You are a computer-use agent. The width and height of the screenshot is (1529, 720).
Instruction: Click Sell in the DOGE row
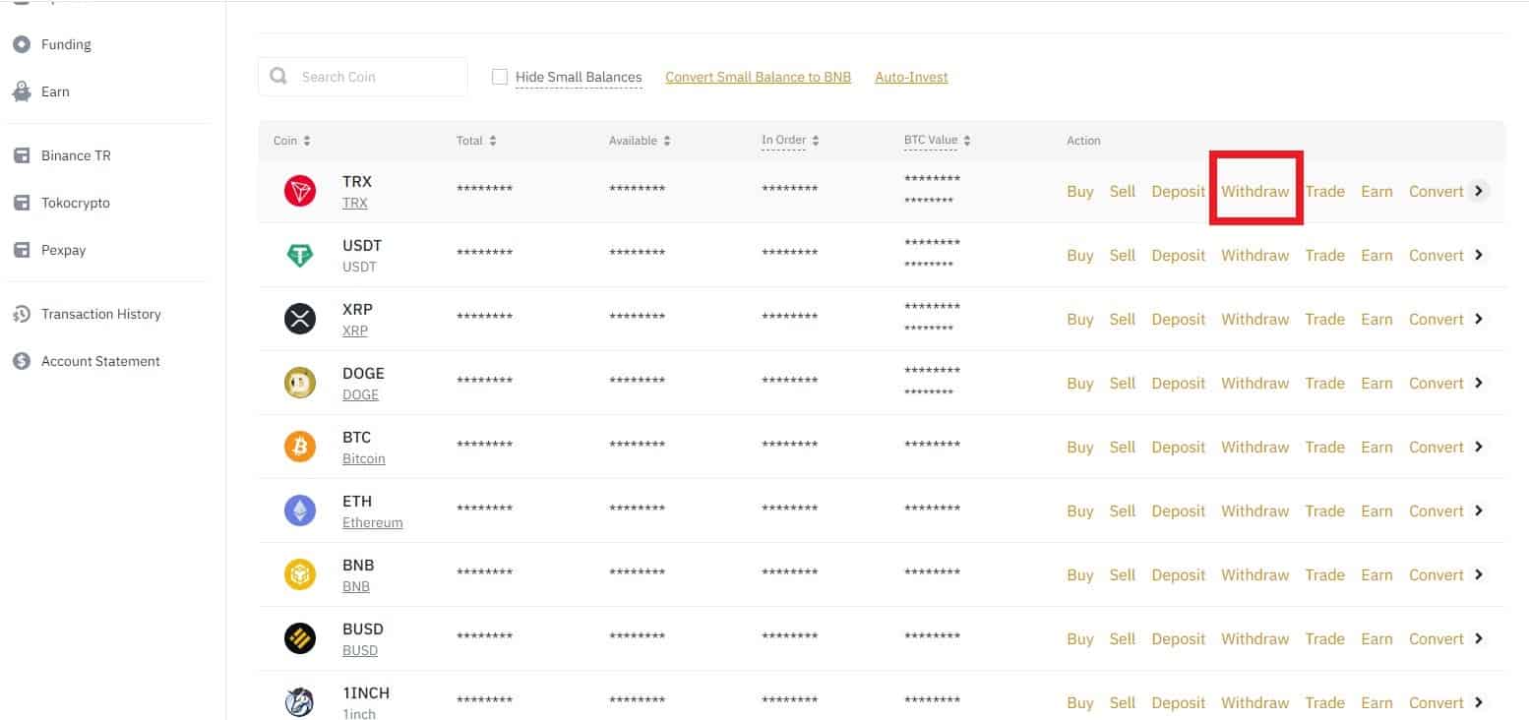click(1123, 383)
